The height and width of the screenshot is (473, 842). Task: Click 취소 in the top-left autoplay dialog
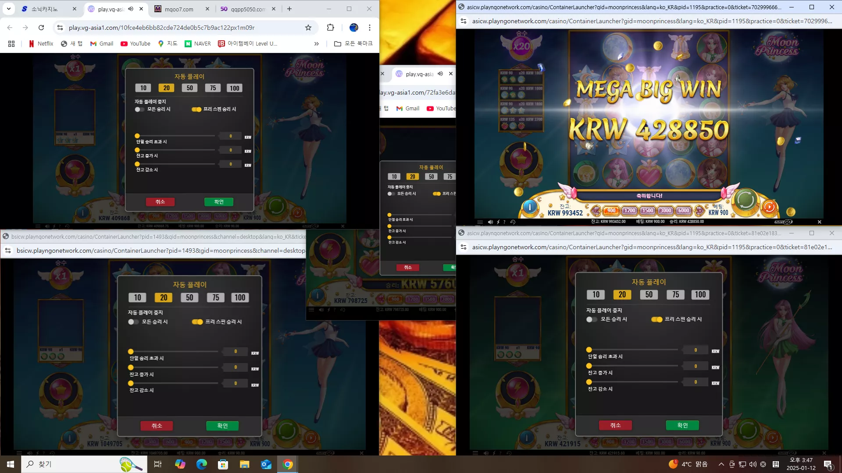160,202
